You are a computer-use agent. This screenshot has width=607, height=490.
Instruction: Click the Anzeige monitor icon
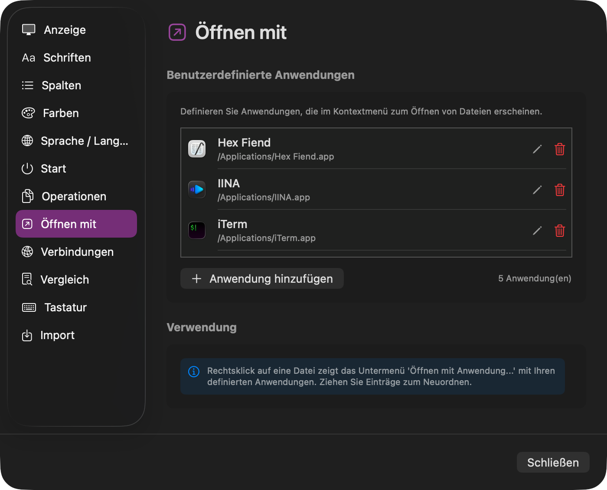coord(28,29)
